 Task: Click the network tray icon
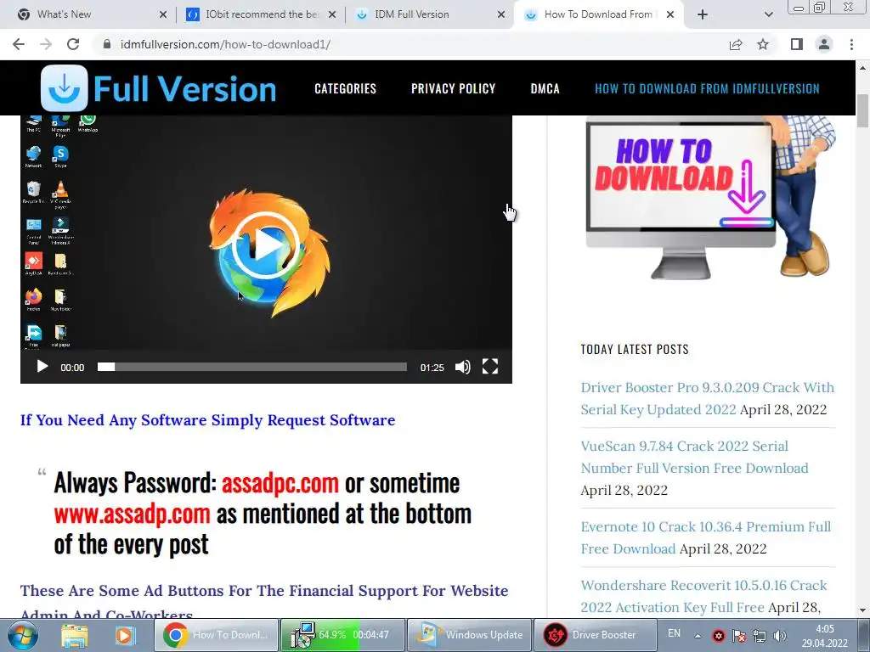click(x=760, y=636)
